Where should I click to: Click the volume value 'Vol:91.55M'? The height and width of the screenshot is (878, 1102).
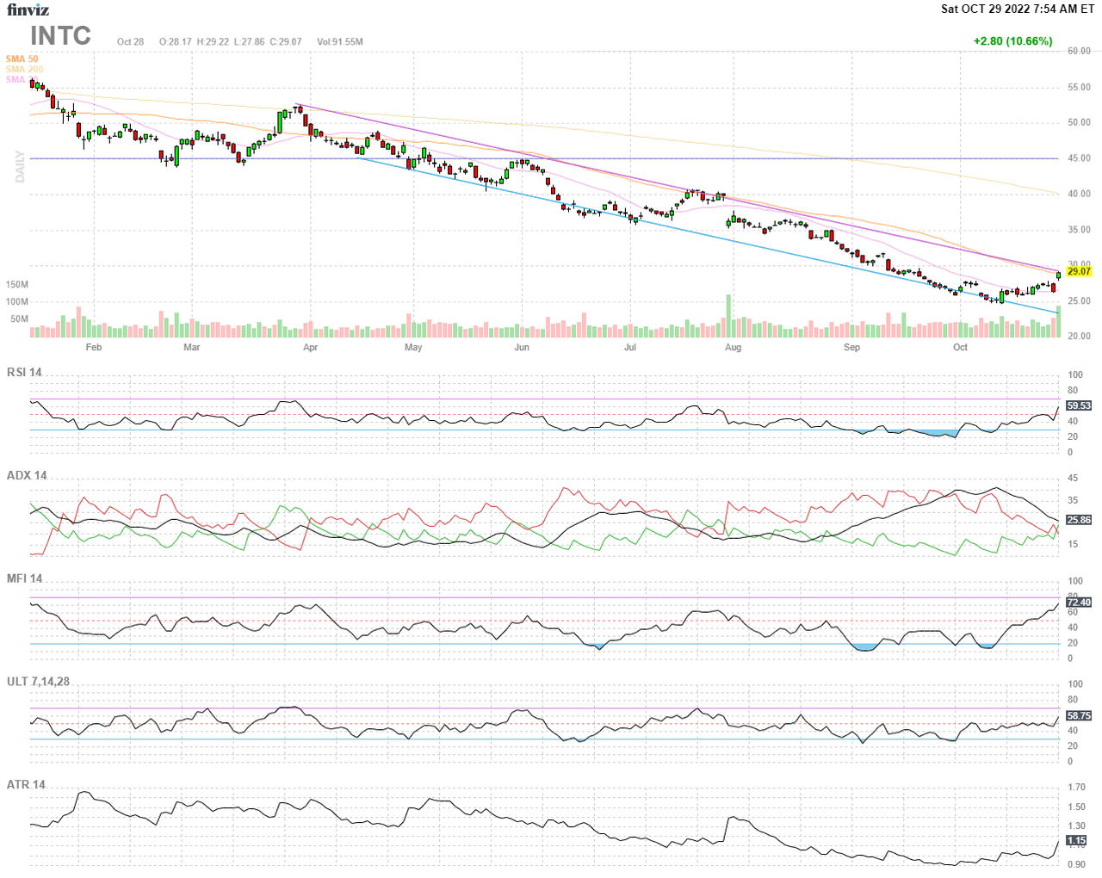(340, 41)
